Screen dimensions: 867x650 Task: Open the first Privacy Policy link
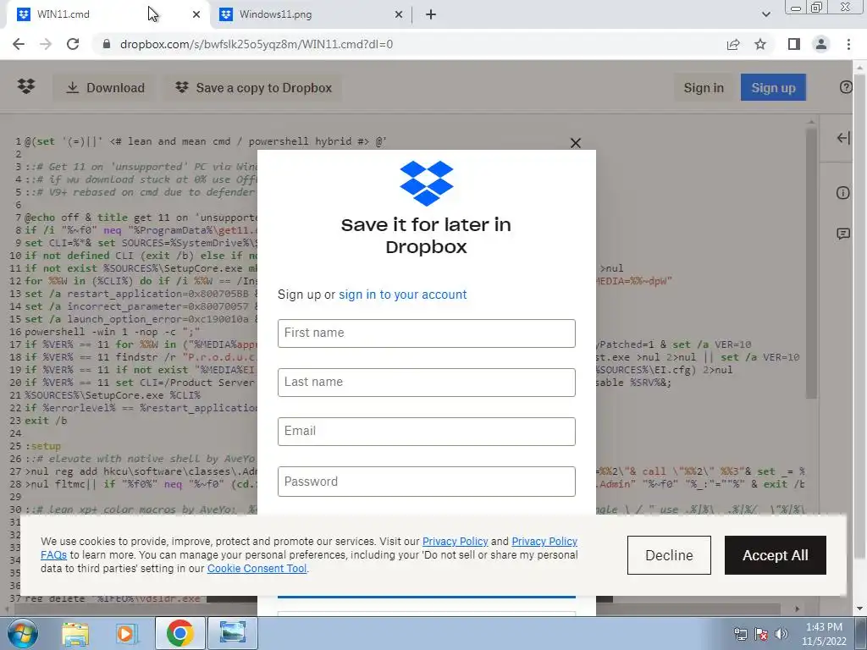coord(455,542)
